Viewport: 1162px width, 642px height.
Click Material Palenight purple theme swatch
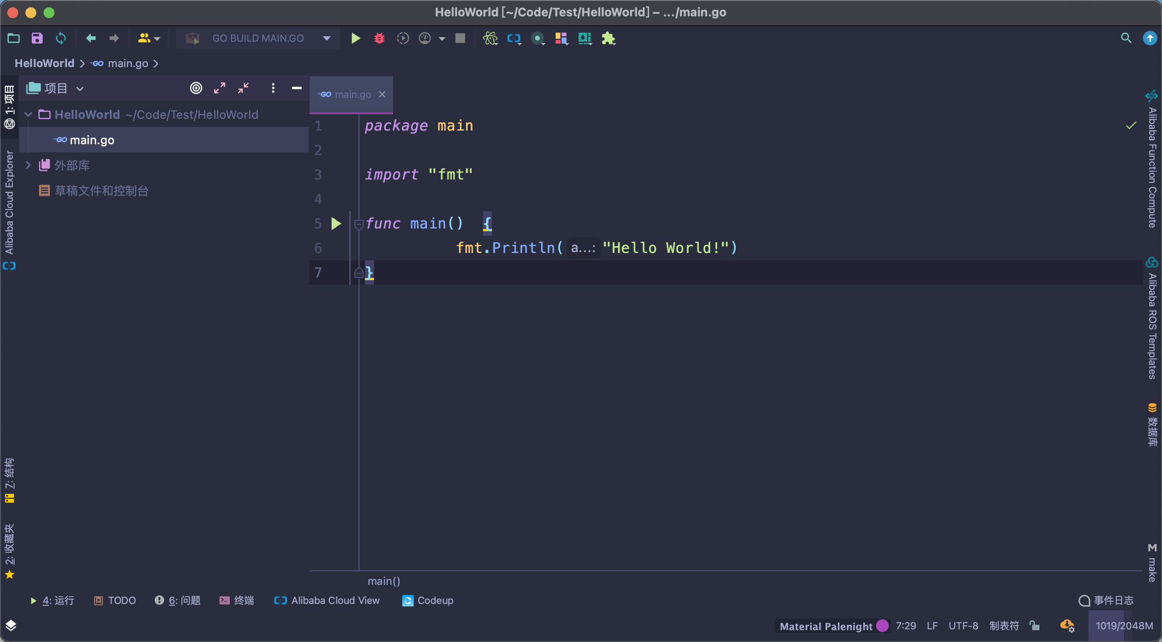[882, 626]
